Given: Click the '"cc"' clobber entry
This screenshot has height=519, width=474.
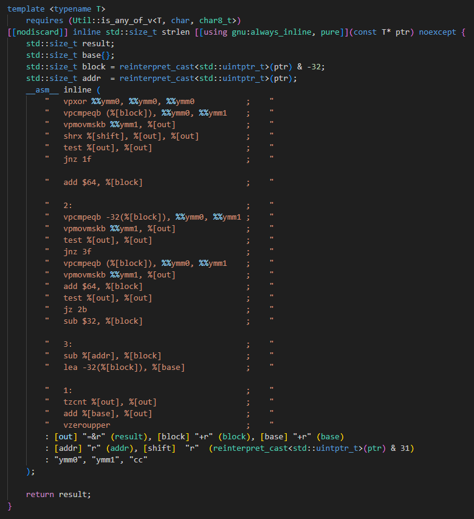Looking at the screenshot, I should [x=138, y=460].
